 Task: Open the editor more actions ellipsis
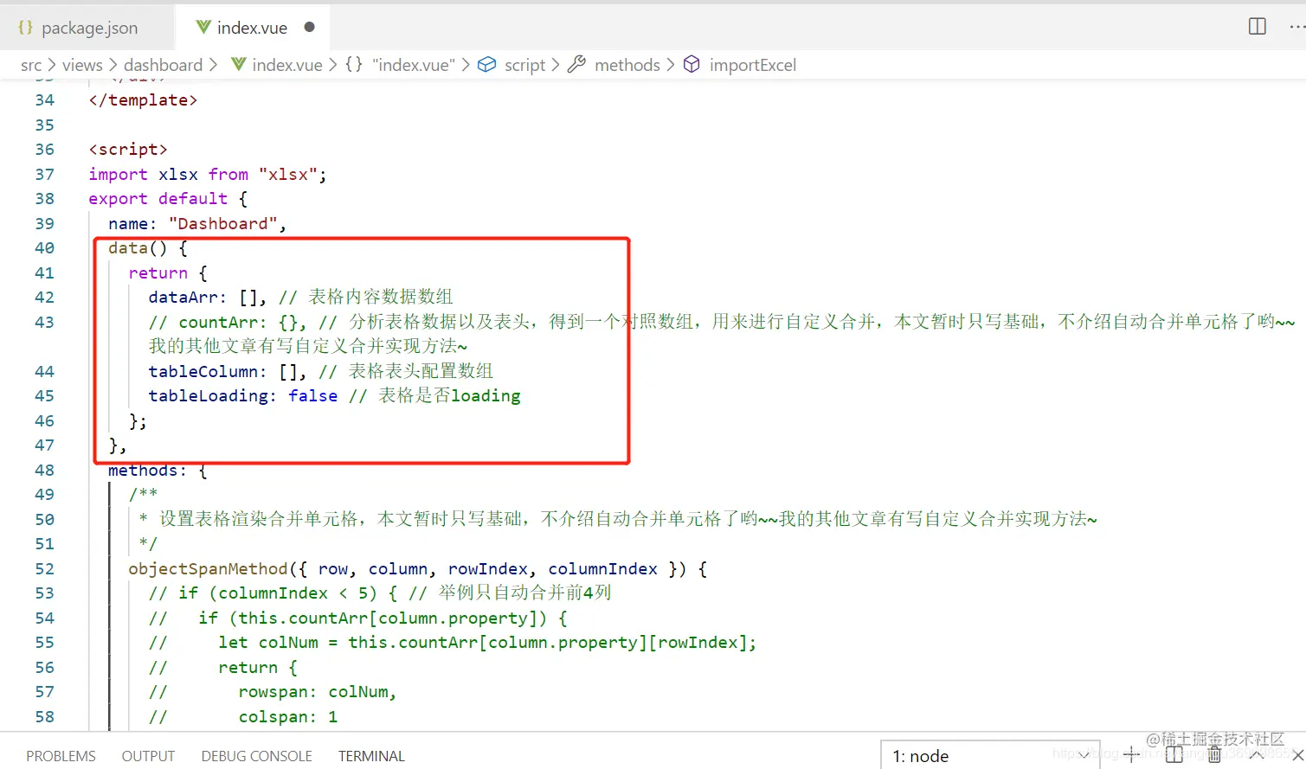coord(1296,27)
